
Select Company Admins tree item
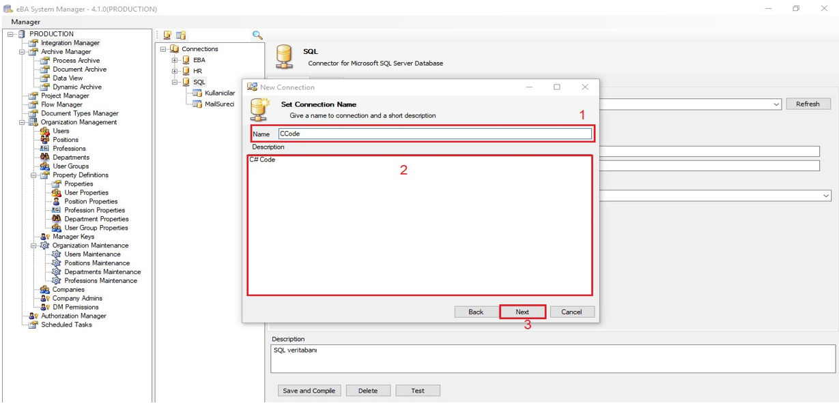(x=77, y=299)
